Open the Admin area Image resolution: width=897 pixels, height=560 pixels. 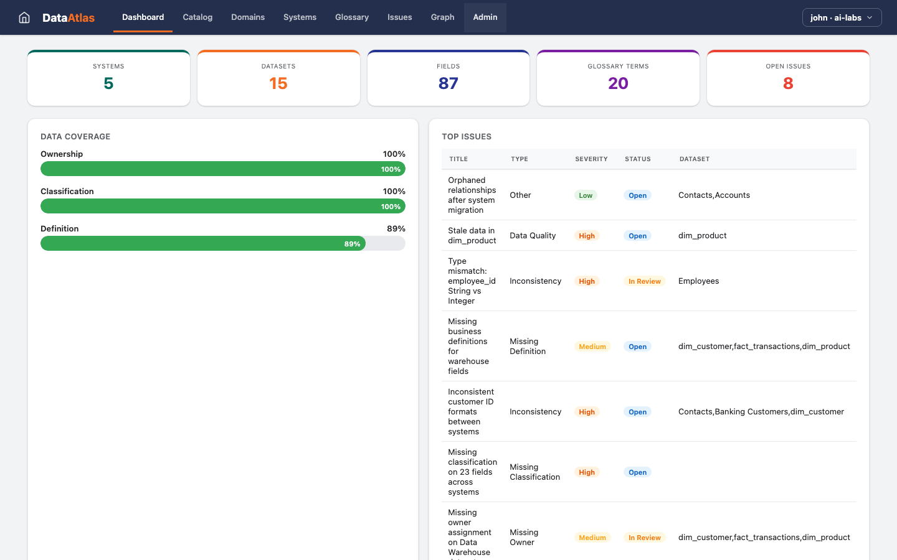click(485, 17)
